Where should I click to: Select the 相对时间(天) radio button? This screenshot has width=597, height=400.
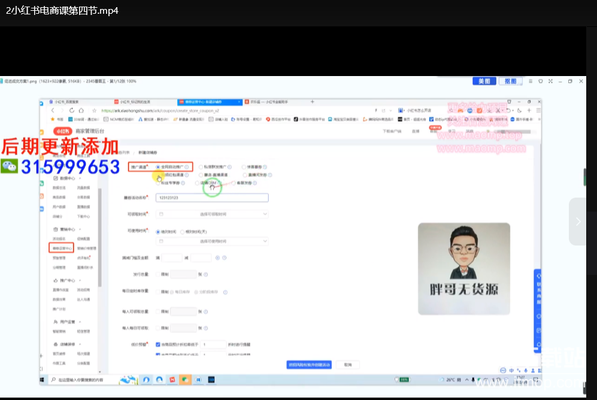click(182, 231)
